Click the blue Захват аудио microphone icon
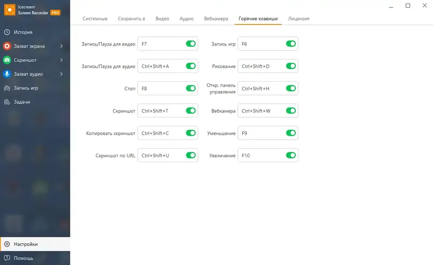 pos(8,74)
